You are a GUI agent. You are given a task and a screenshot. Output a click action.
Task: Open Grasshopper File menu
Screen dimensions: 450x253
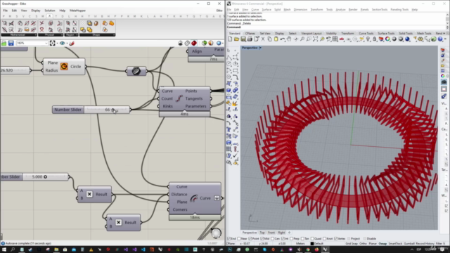point(6,11)
